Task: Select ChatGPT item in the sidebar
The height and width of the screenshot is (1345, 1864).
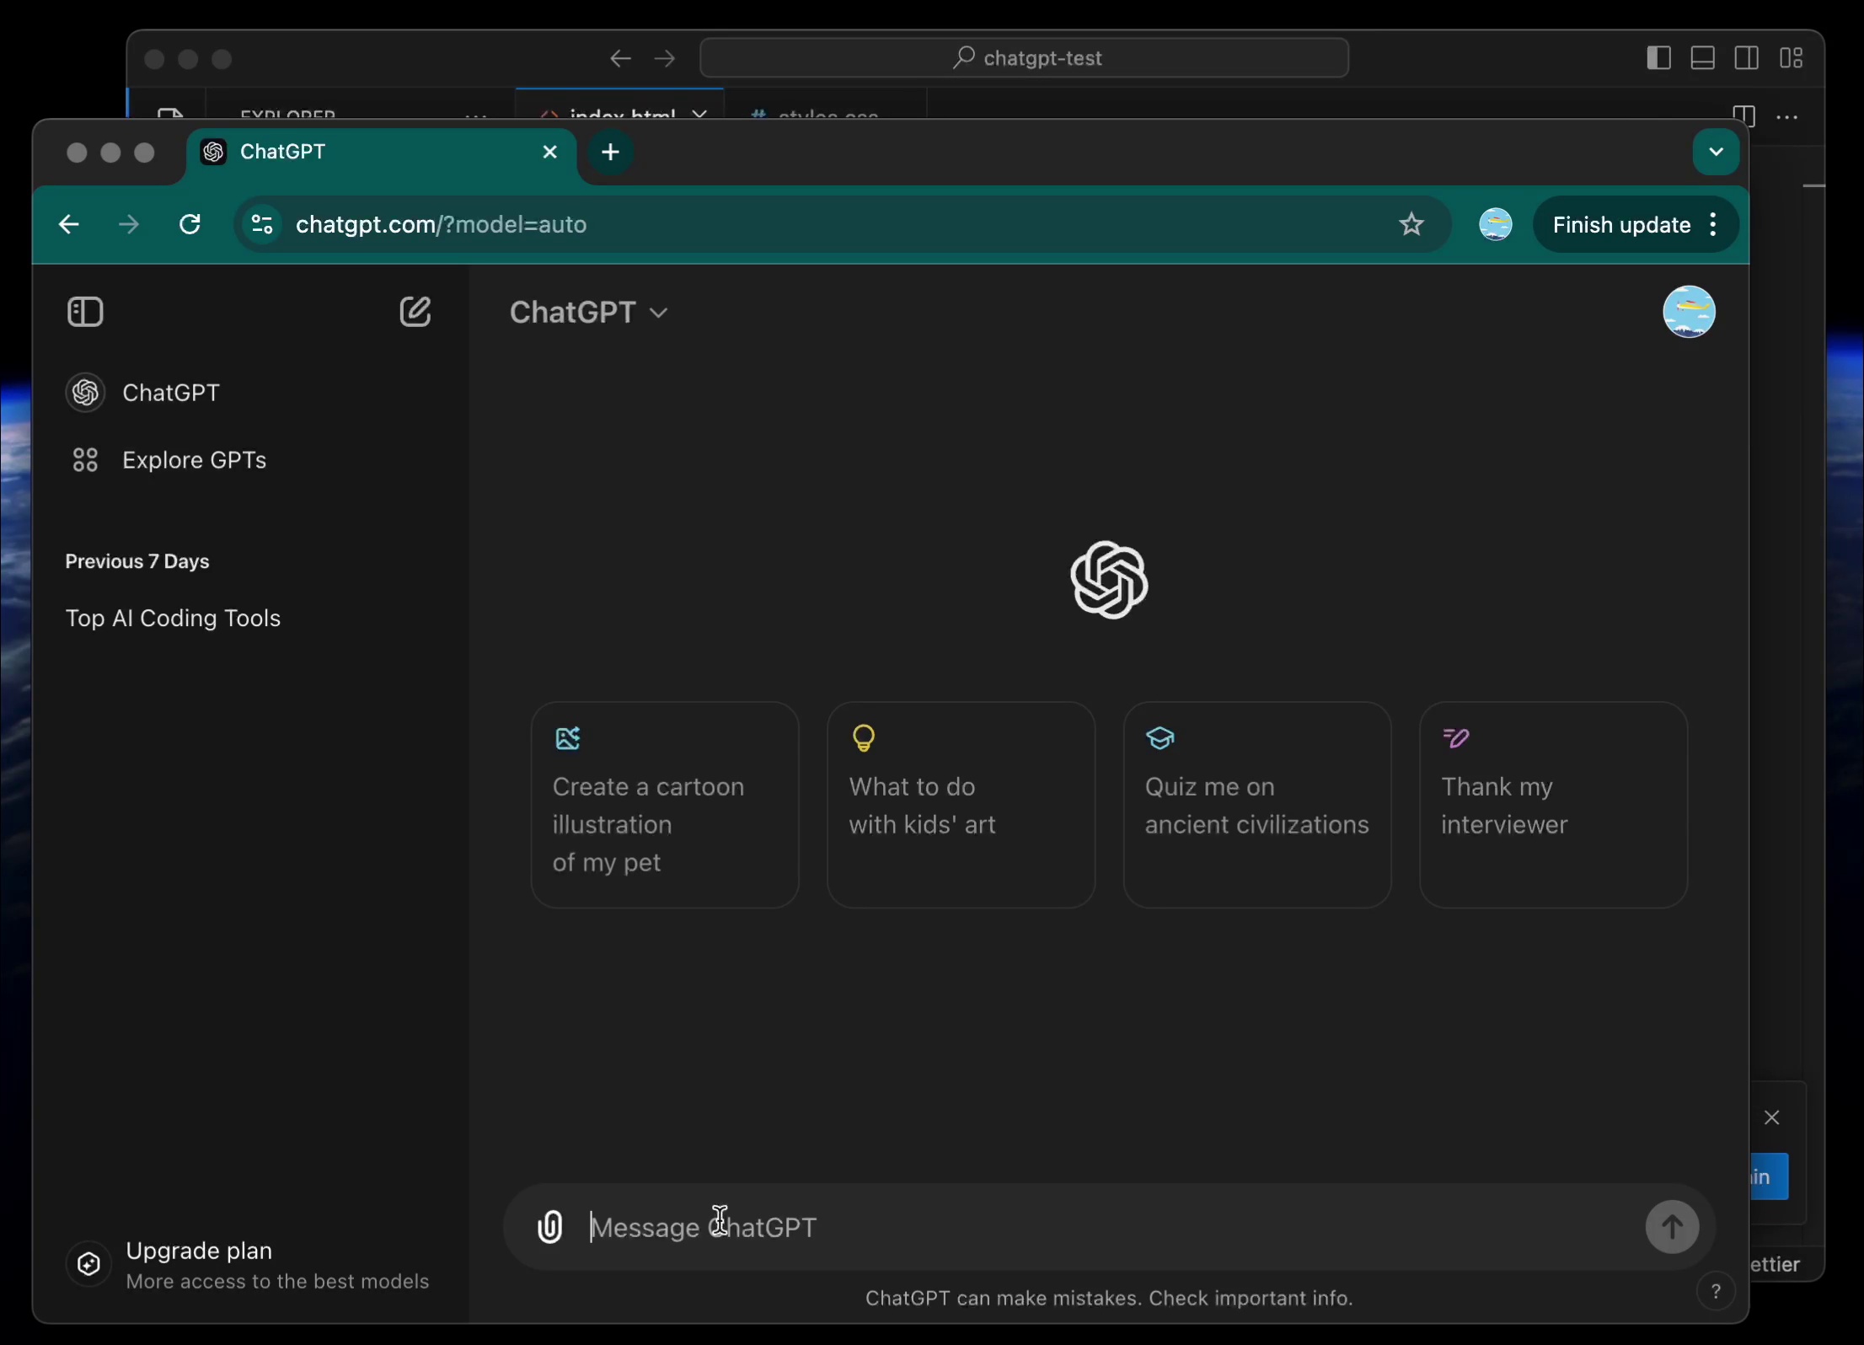Action: 250,393
